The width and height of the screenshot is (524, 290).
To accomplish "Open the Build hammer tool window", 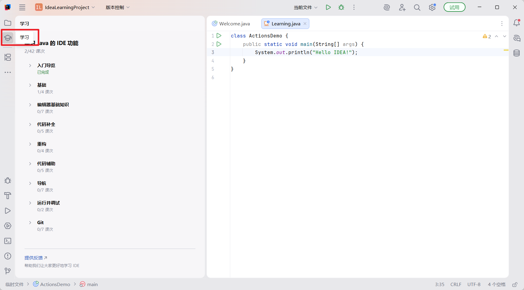I will click(8, 196).
